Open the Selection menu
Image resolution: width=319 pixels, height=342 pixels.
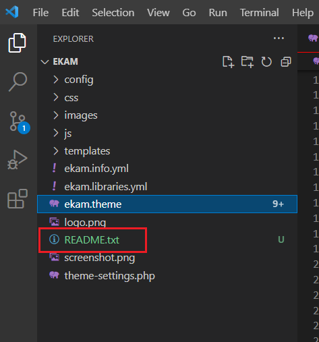(113, 12)
